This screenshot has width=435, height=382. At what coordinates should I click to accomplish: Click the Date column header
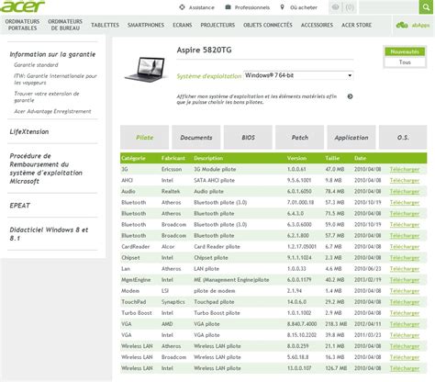tap(360, 158)
